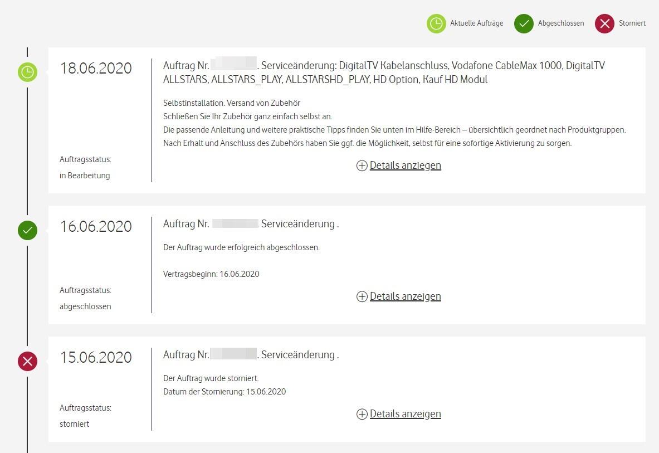Image resolution: width=659 pixels, height=453 pixels.
Task: Click the 'Storniert' legend label
Action: pyautogui.click(x=632, y=23)
